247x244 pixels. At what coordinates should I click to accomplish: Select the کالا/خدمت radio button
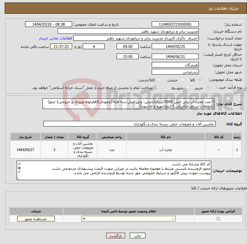point(160,80)
